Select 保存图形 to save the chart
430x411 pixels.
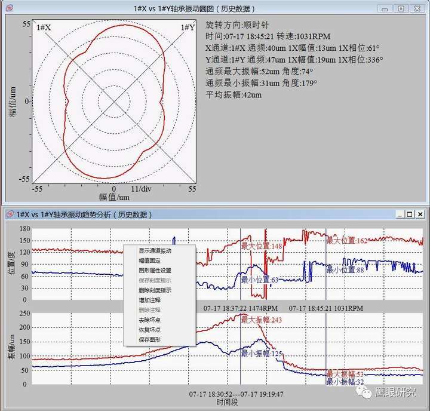[x=149, y=339]
